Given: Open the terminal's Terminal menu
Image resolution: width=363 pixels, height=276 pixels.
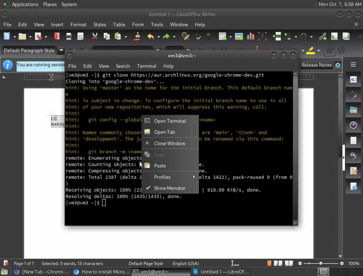Looking at the screenshot, I should [146, 66].
